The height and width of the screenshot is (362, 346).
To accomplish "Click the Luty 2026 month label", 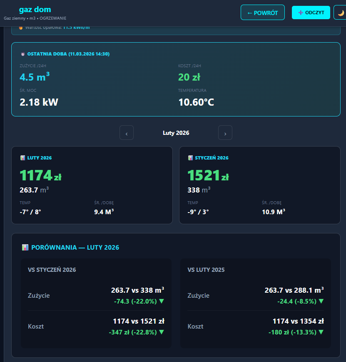I will 176,133.
